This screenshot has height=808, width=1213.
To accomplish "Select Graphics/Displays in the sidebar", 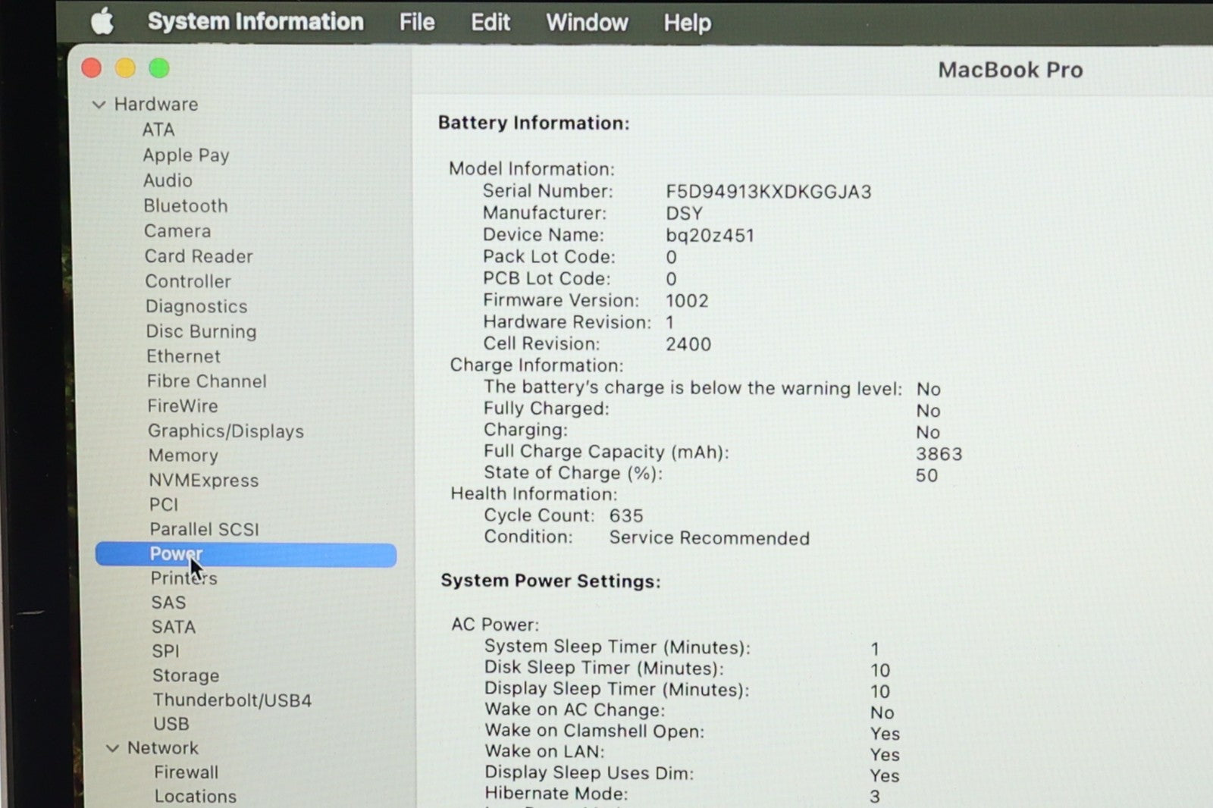I will [226, 431].
